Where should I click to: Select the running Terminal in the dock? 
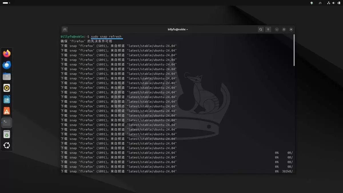click(7, 122)
